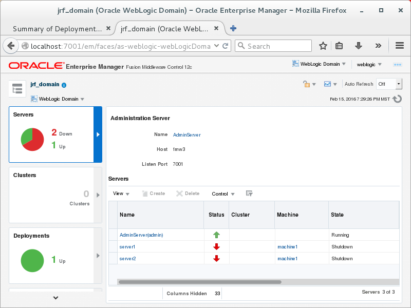
Task: Click the URL address bar
Action: coord(121,46)
